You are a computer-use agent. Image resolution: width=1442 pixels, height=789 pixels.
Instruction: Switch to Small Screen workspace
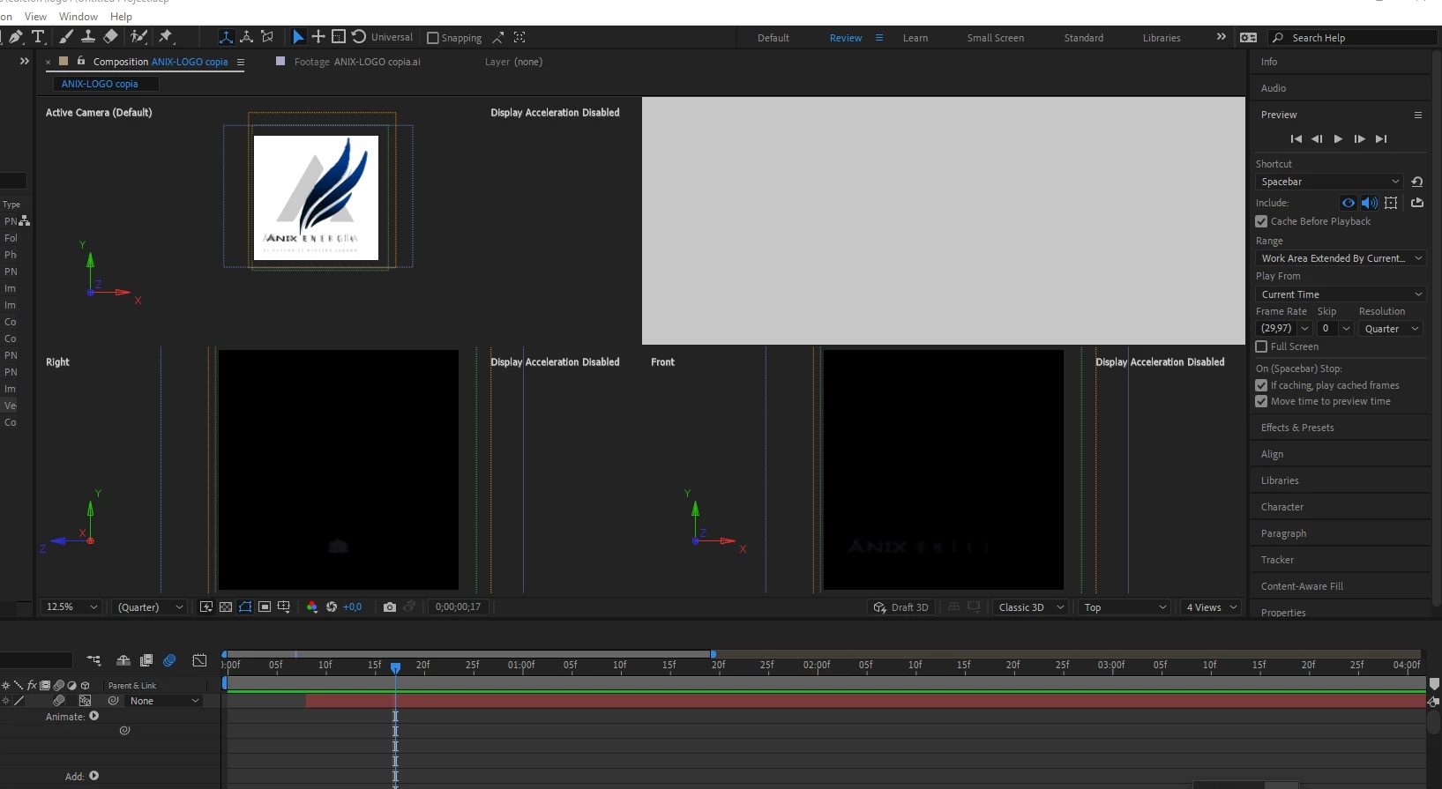(x=996, y=38)
